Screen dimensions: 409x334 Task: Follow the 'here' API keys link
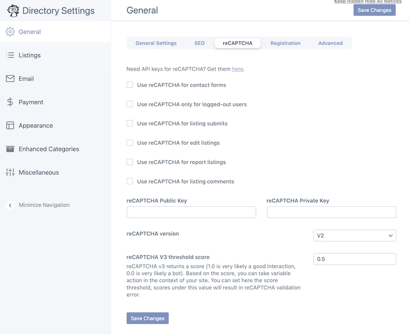[238, 69]
